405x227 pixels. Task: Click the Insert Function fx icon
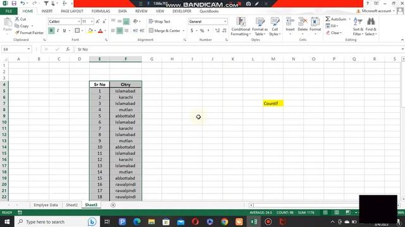[x=68, y=49]
